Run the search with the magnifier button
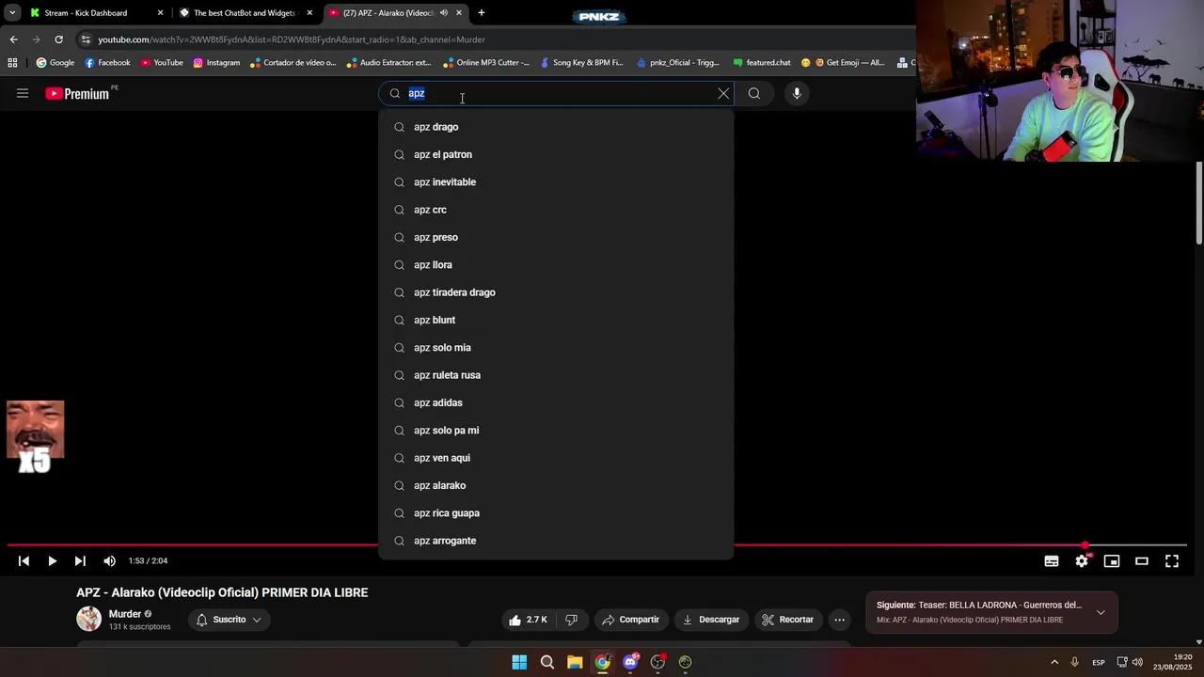Image resolution: width=1204 pixels, height=677 pixels. click(753, 93)
